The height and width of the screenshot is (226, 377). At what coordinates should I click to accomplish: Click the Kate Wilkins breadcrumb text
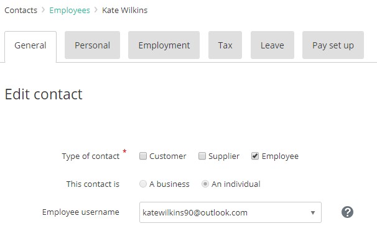(x=125, y=11)
